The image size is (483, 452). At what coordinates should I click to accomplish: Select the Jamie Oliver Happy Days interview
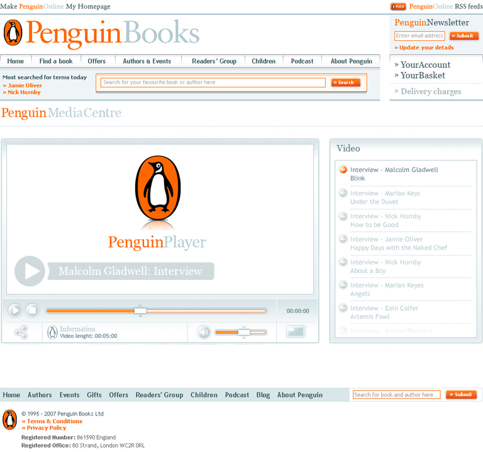pos(398,244)
